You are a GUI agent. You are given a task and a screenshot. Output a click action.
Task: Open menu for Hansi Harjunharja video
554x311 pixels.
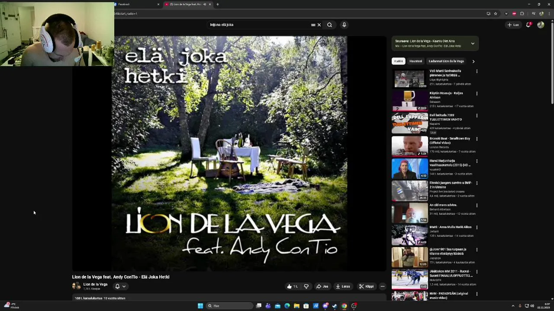(477, 161)
